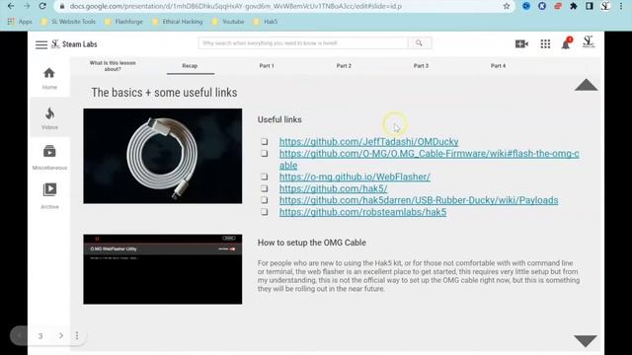Advance to next slide with arrow

[61, 335]
